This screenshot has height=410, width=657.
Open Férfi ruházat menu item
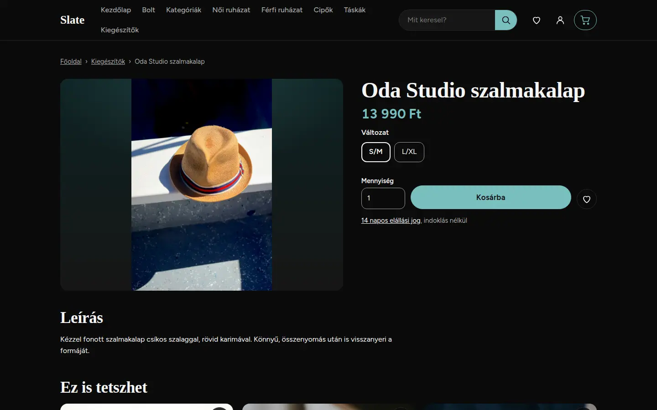(x=282, y=10)
